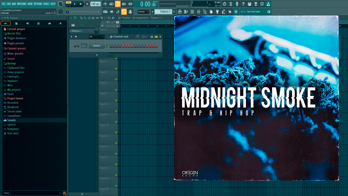Toggle Playlist magnet snap icon

click(75, 18)
